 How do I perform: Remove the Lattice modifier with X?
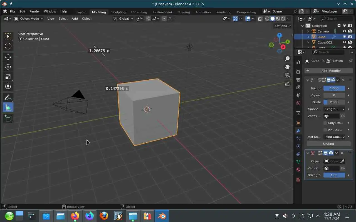[342, 153]
